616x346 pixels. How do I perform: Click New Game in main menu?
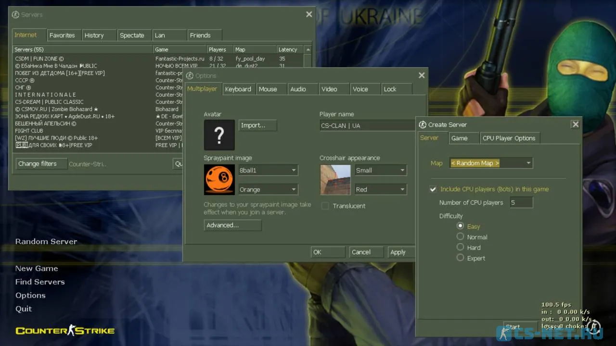37,269
